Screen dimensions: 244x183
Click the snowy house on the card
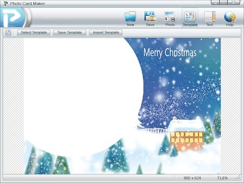pyautogui.click(x=187, y=133)
